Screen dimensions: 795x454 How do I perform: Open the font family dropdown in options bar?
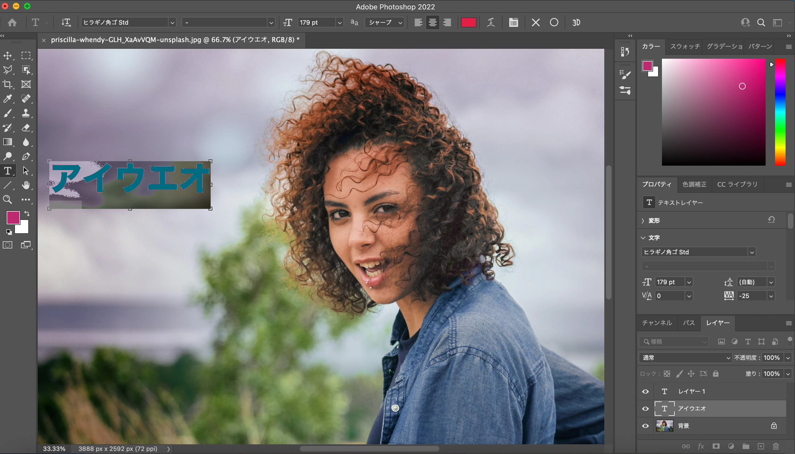[172, 22]
